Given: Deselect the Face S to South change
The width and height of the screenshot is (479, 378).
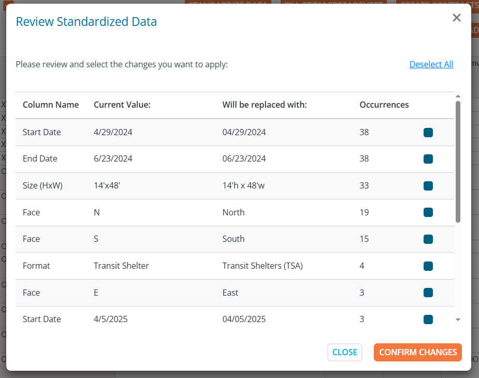Looking at the screenshot, I should coord(428,239).
